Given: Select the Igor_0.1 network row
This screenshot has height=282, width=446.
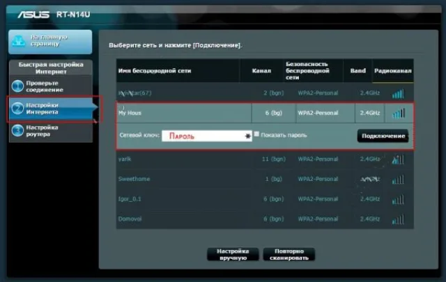Looking at the screenshot, I should [x=265, y=199].
